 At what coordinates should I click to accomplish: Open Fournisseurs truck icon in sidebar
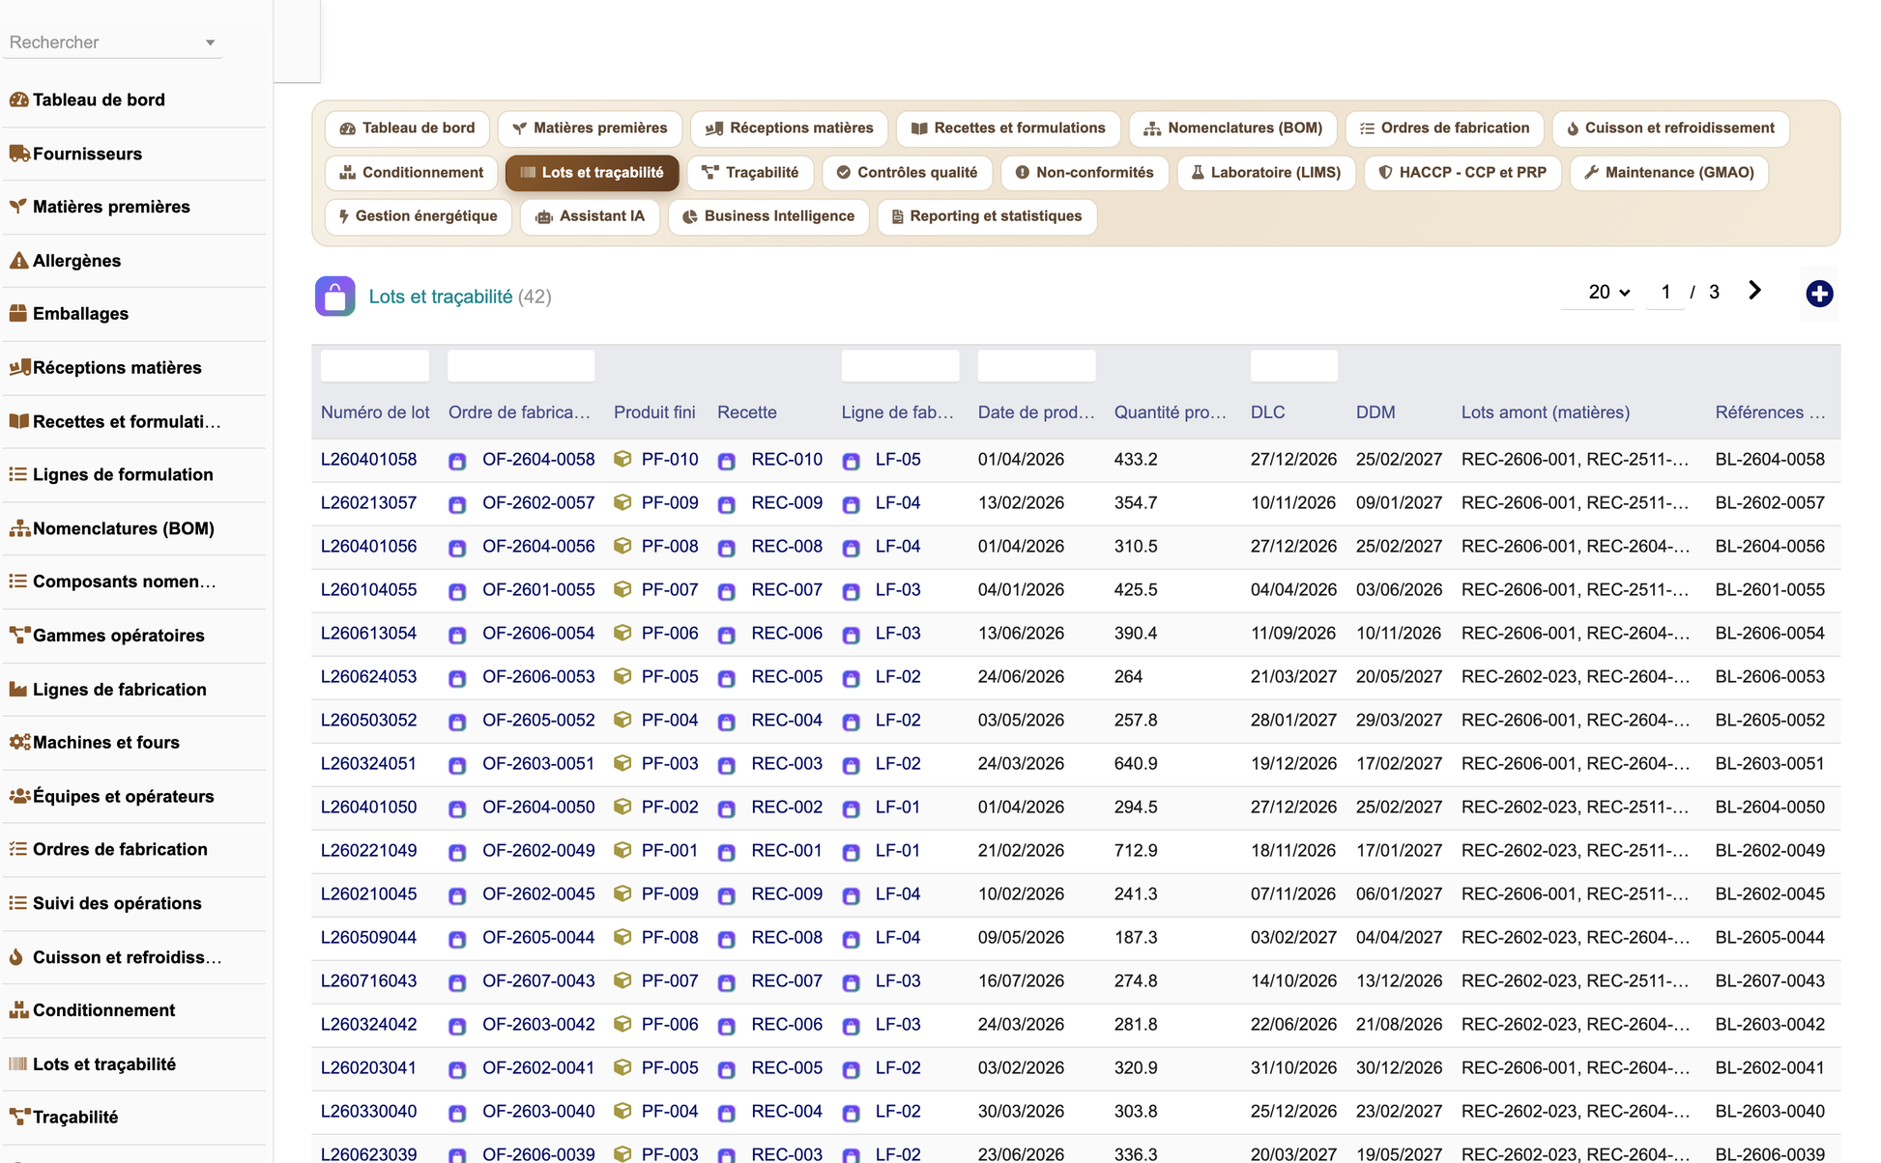click(18, 154)
